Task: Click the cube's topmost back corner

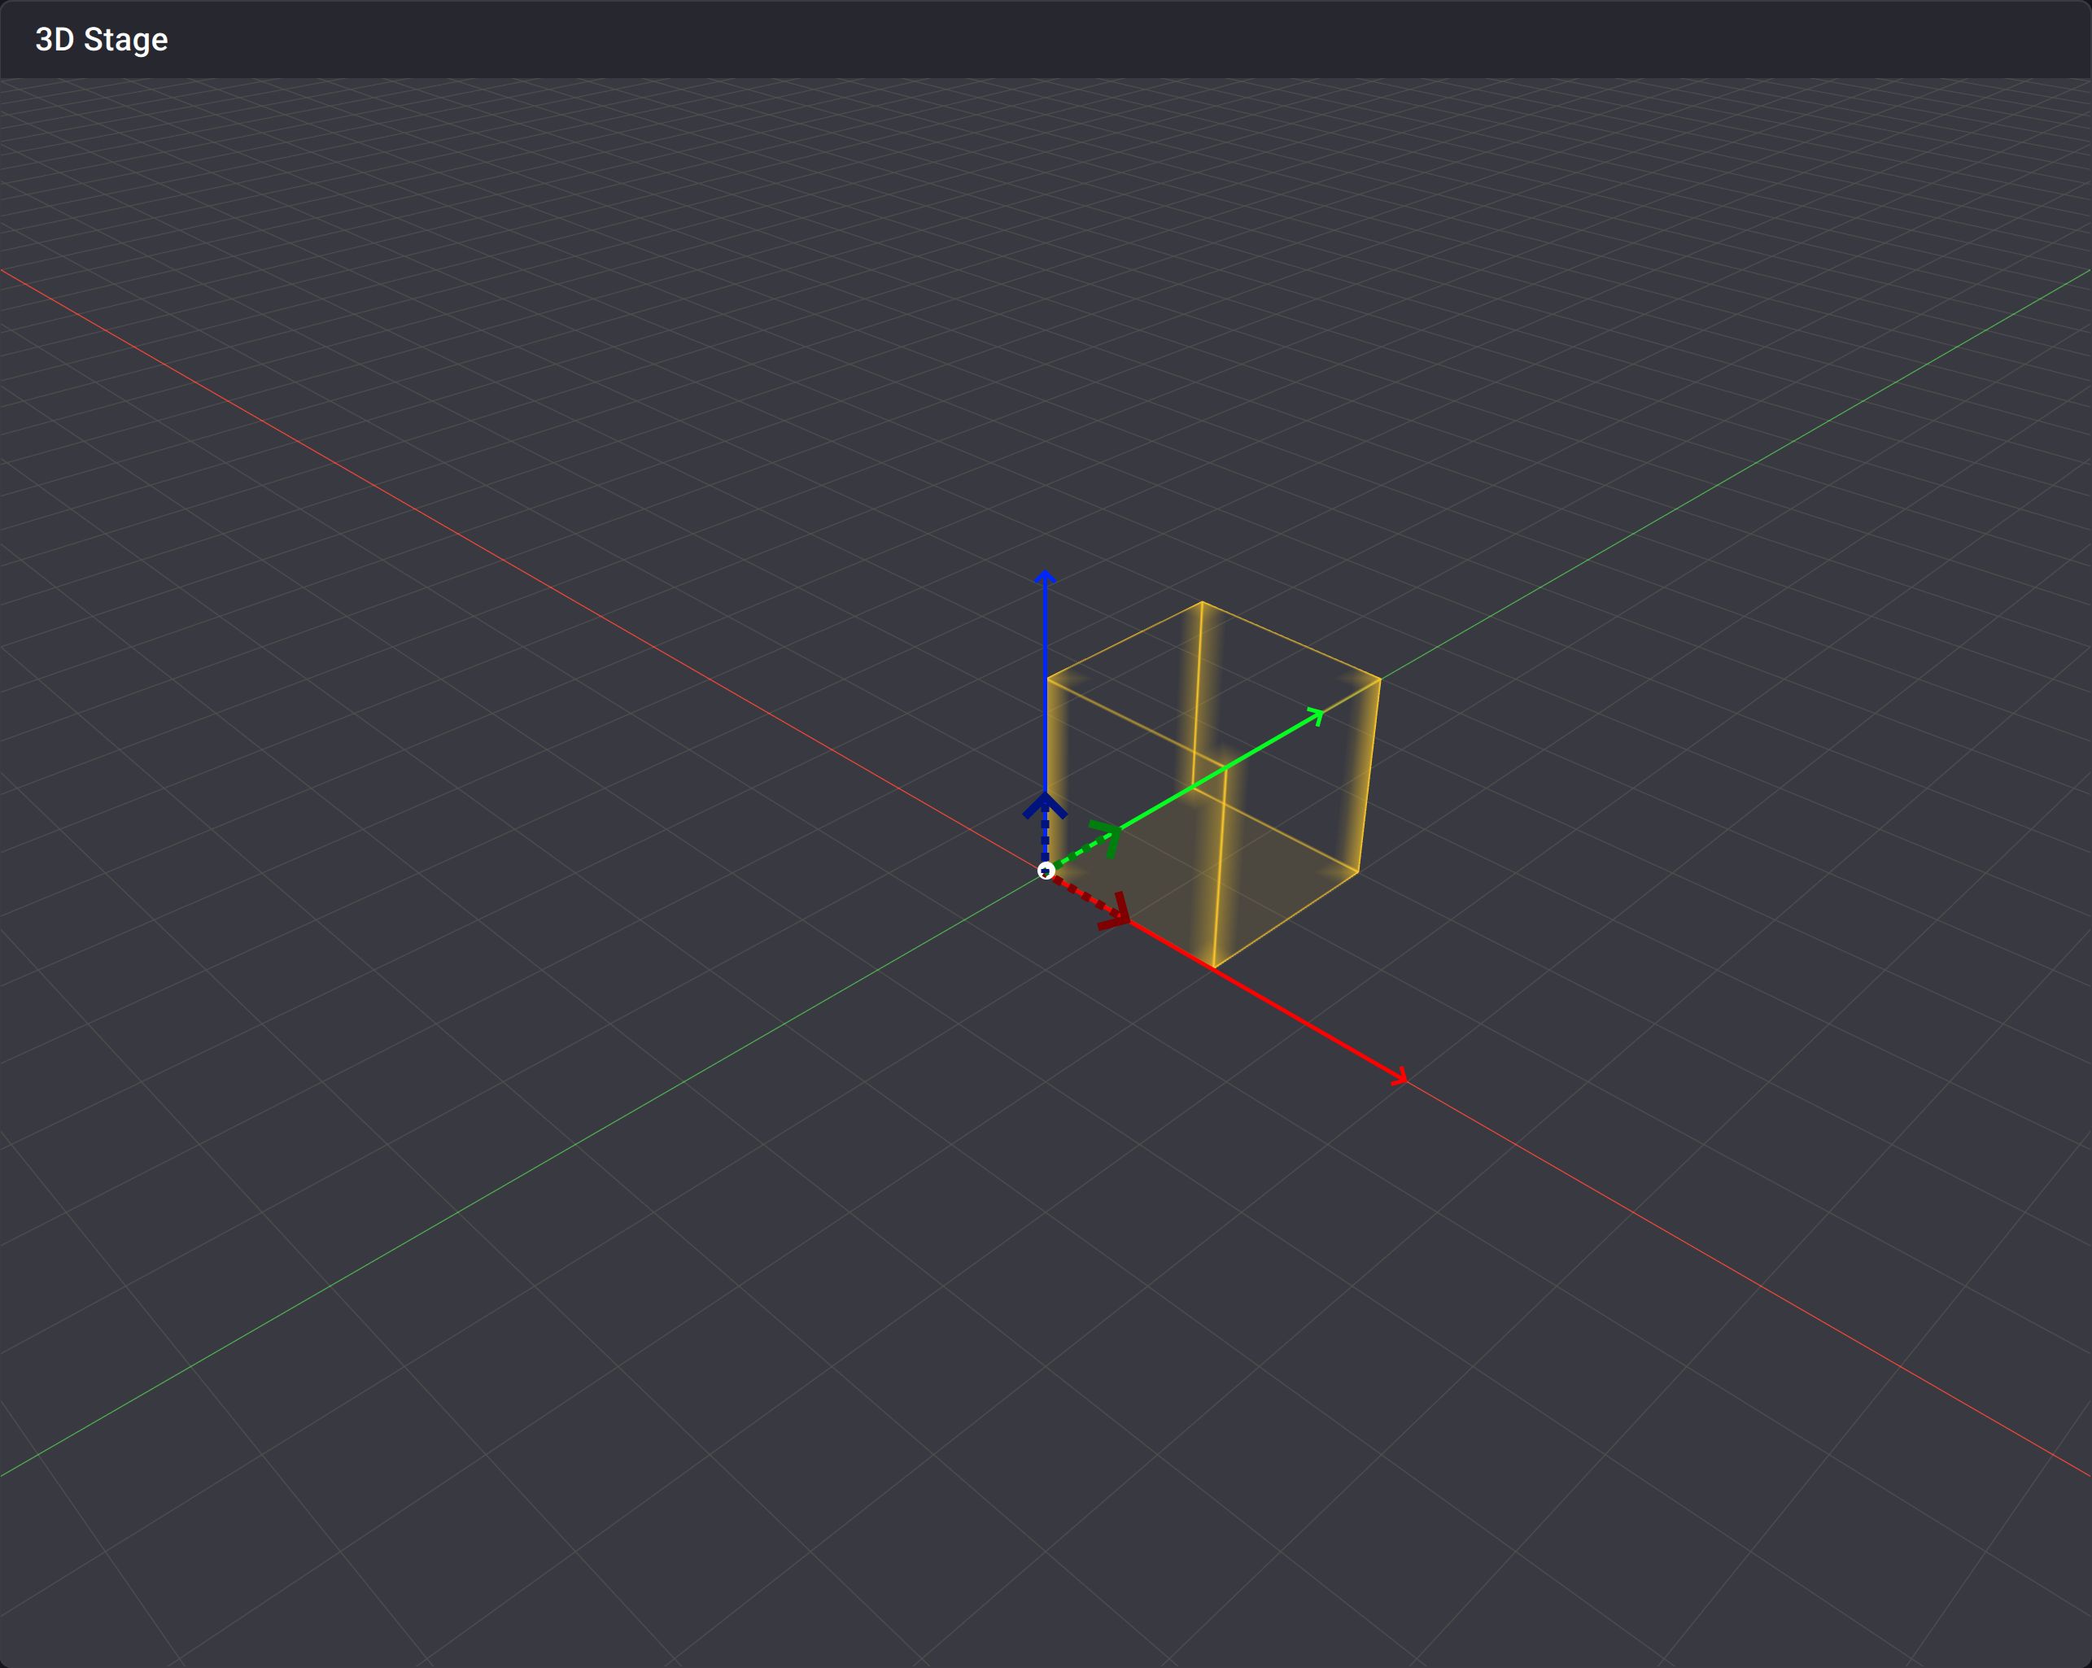Action: [x=1201, y=603]
